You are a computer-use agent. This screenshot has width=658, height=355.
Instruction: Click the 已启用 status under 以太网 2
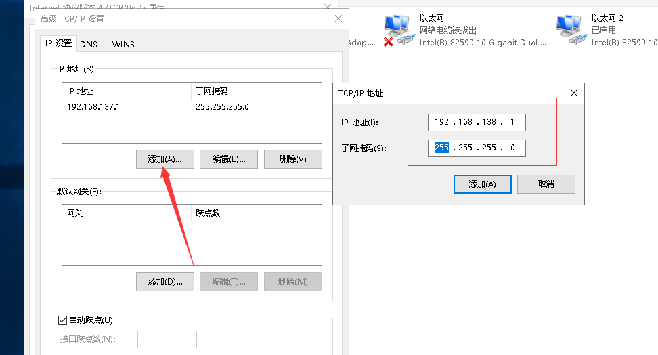click(x=603, y=30)
